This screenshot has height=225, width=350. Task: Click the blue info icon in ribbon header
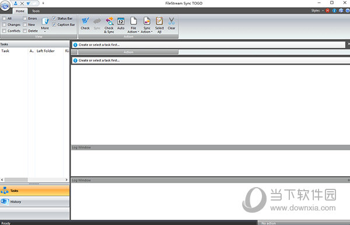click(334, 10)
